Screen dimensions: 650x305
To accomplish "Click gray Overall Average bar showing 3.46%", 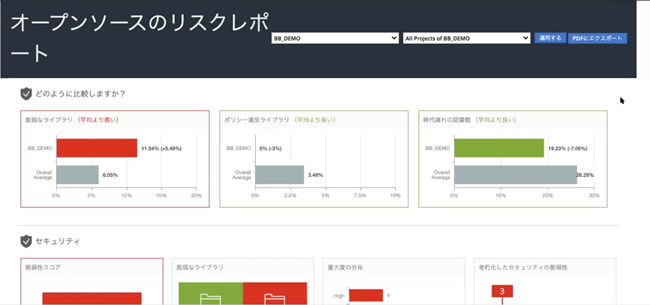I will [x=279, y=174].
